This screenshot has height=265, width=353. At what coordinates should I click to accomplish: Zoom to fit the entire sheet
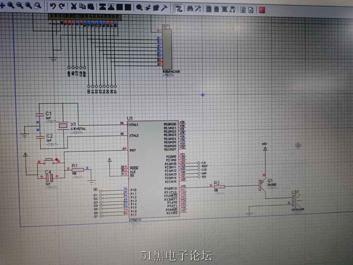coord(28,5)
